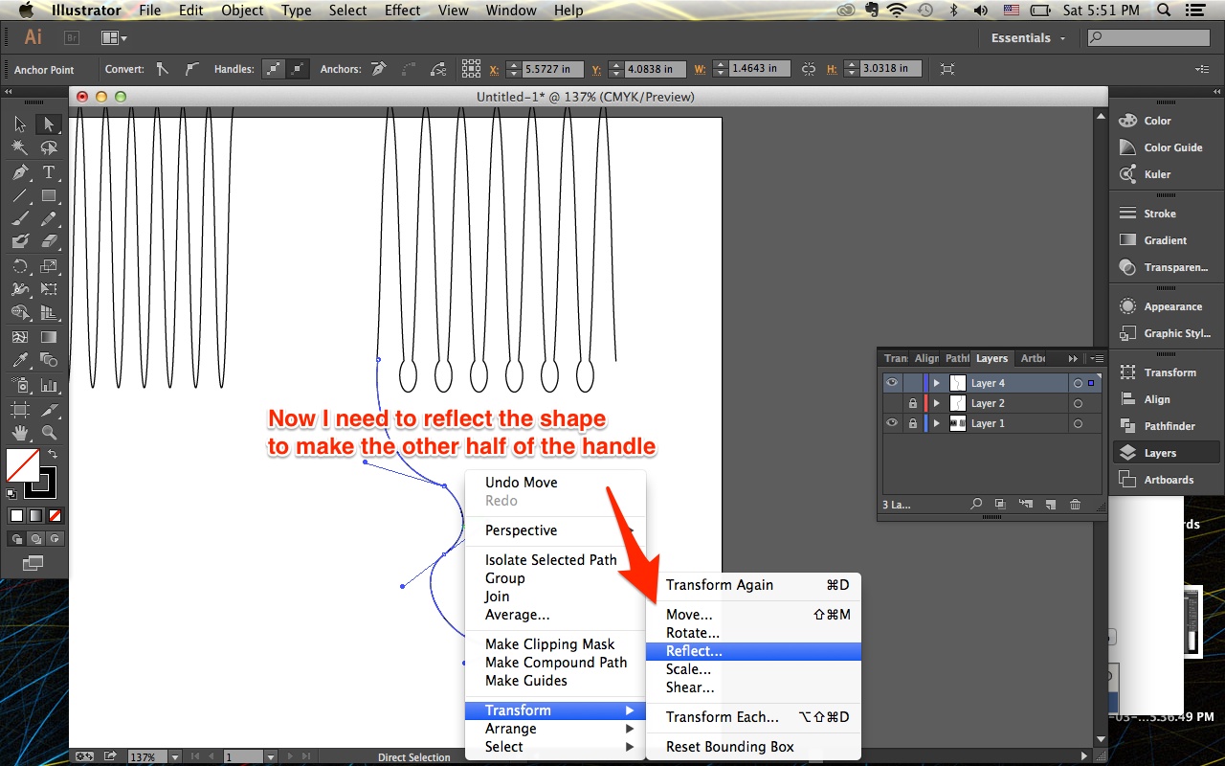Select the Rectangle tool
The width and height of the screenshot is (1225, 766).
pos(49,195)
